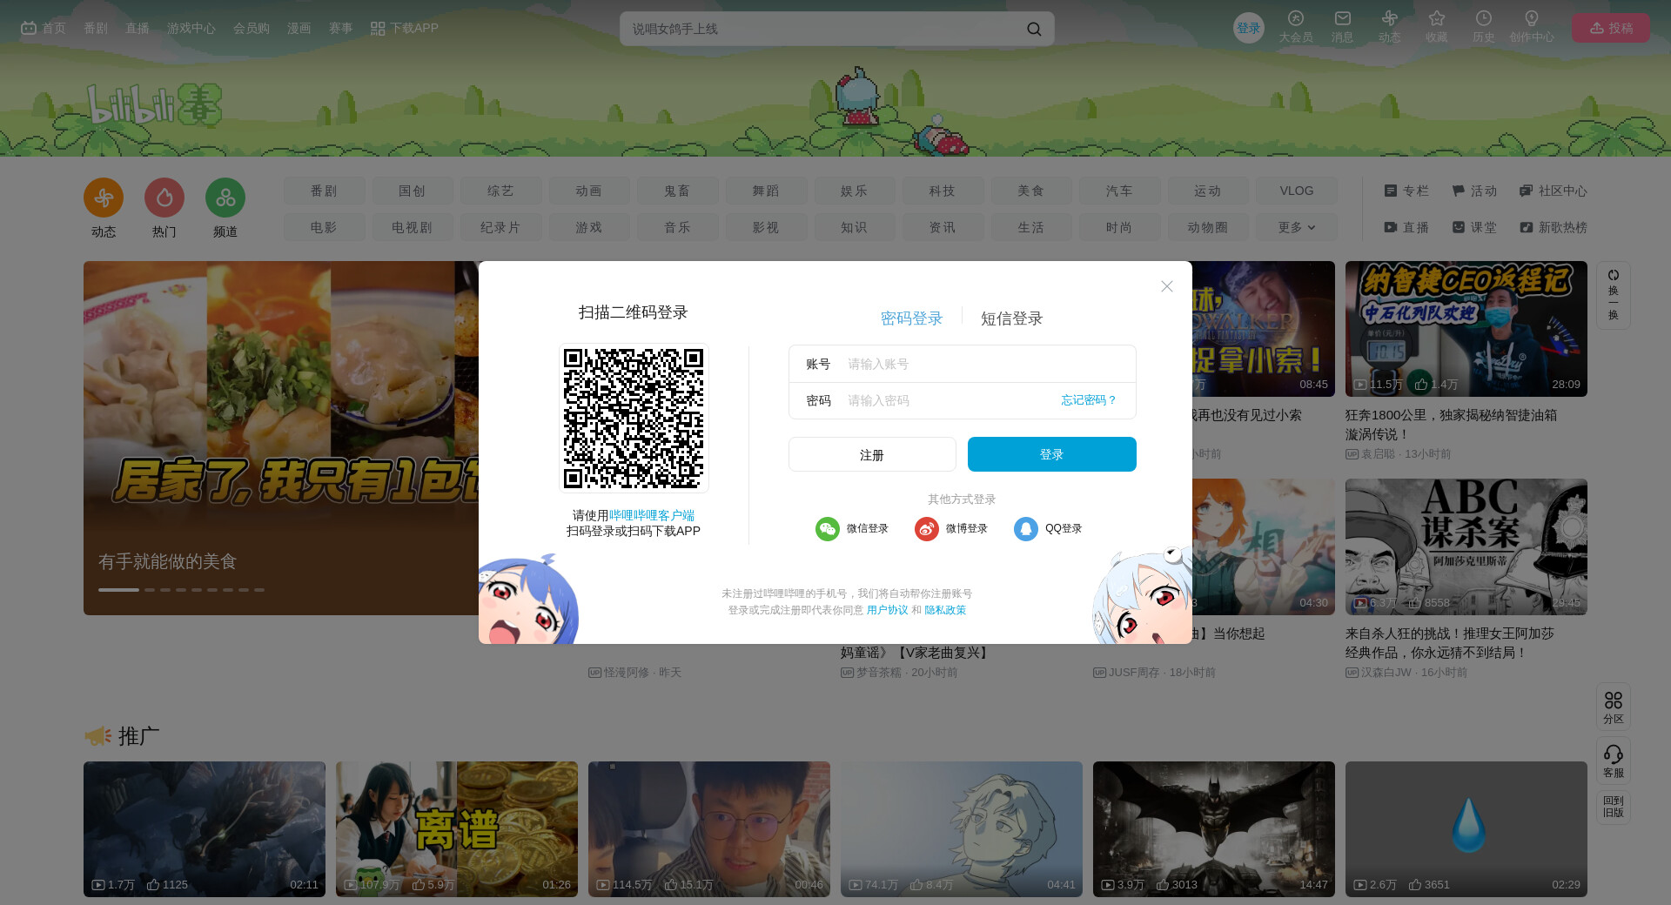Image resolution: width=1671 pixels, height=905 pixels.
Task: Click the first carousel indicator bar
Action: click(118, 590)
